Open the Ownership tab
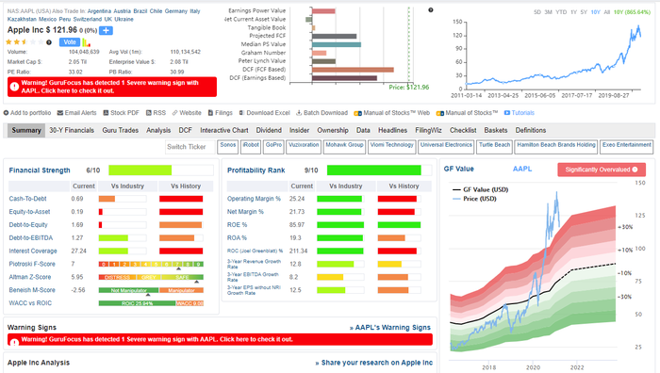660x373 pixels. point(333,130)
